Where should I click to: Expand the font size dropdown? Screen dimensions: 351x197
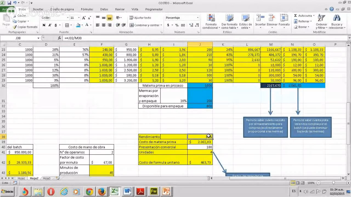coord(79,18)
